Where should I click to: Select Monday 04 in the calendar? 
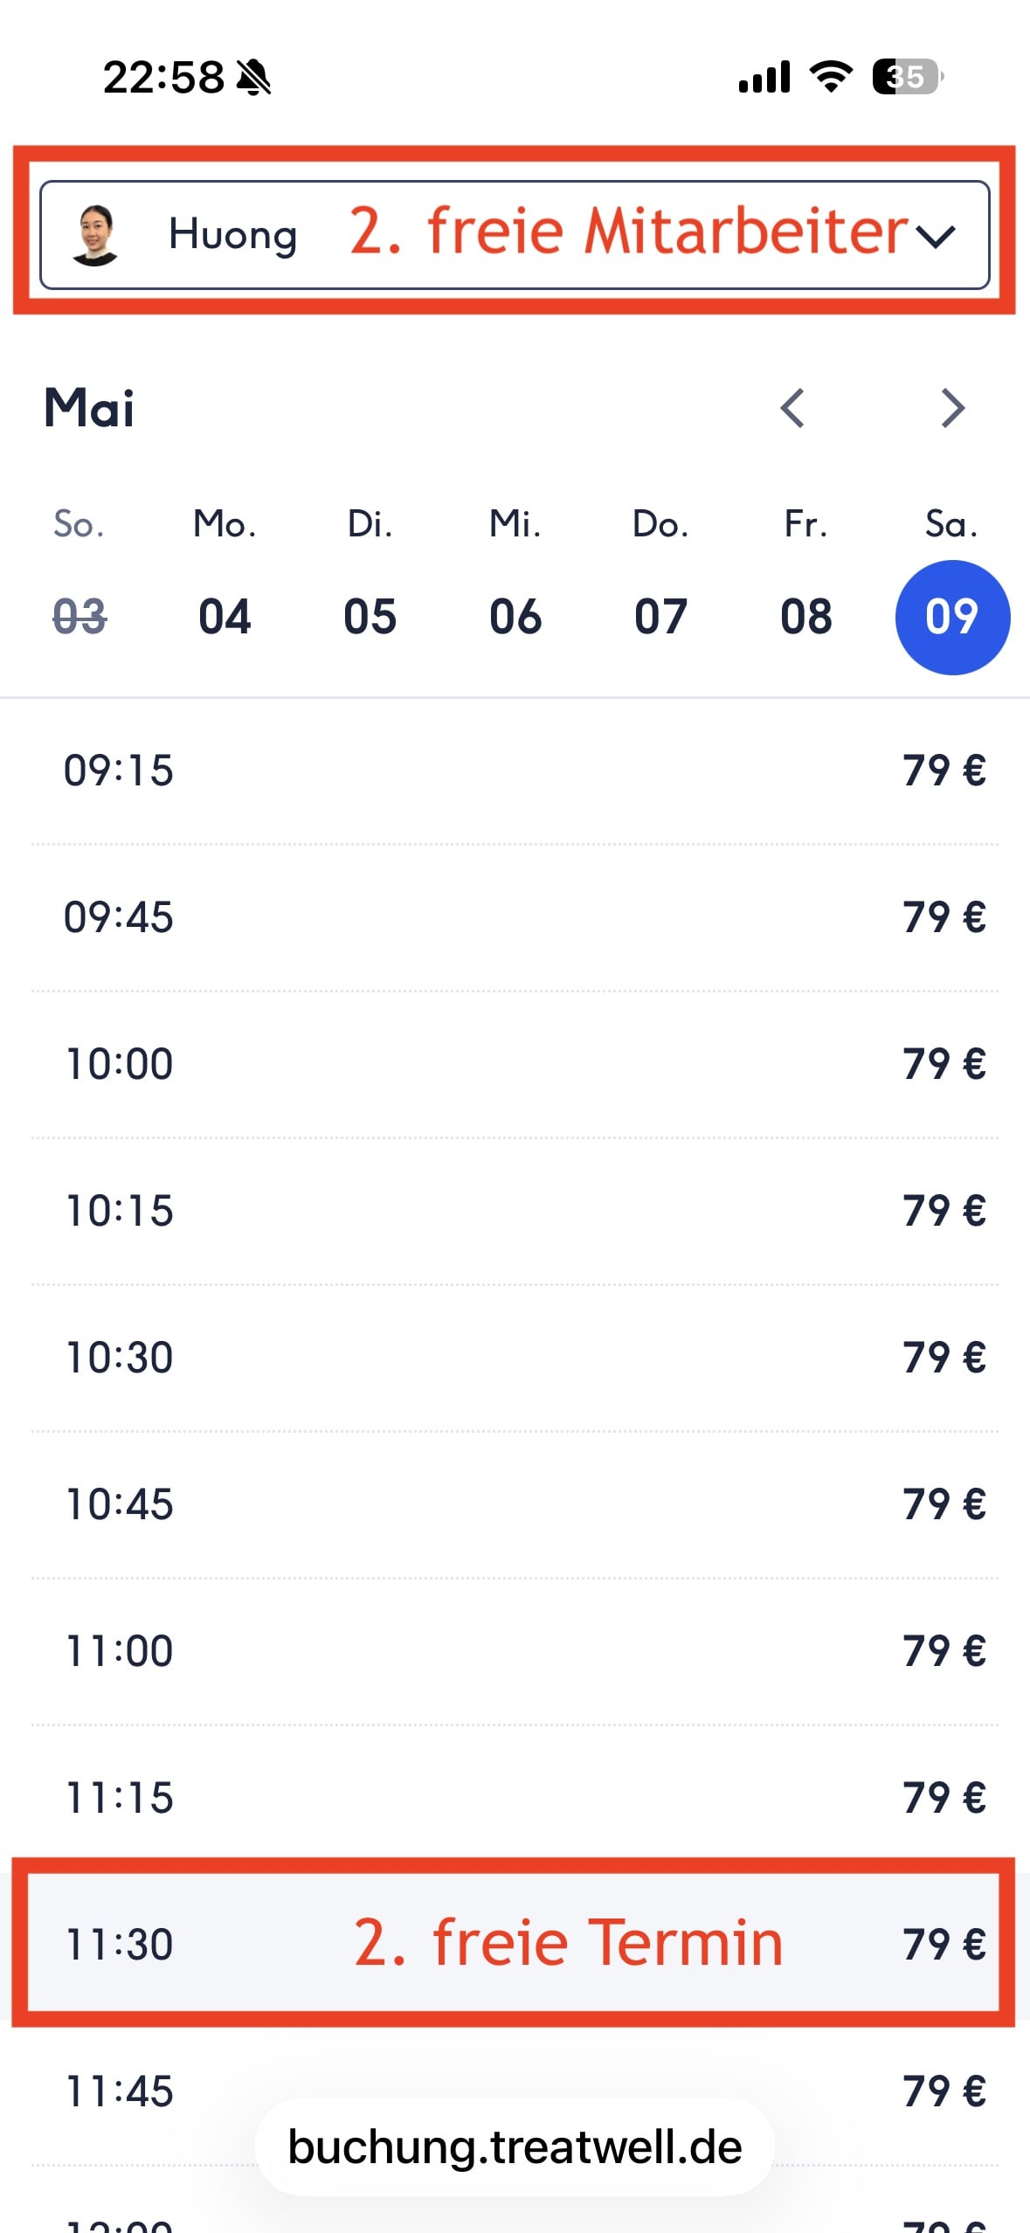pyautogui.click(x=225, y=617)
